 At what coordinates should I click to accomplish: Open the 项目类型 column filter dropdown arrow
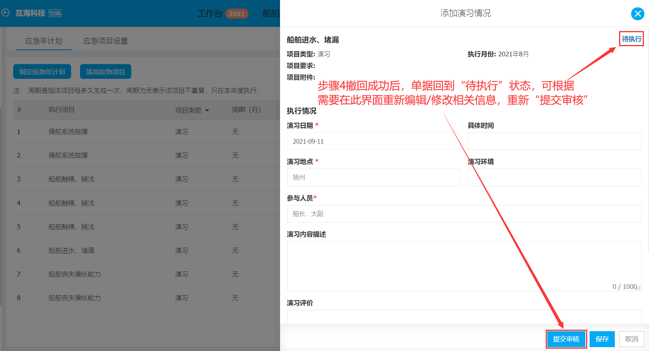tap(207, 110)
